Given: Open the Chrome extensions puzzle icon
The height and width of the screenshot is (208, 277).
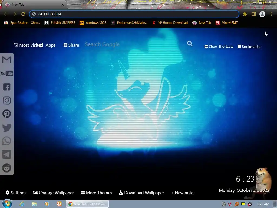Looking at the screenshot, I should point(245,14).
